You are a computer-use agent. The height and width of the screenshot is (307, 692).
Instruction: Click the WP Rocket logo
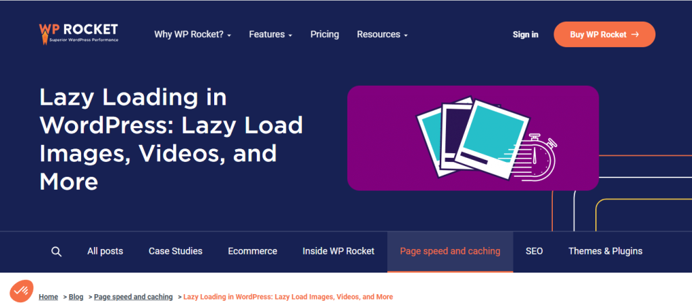click(78, 34)
